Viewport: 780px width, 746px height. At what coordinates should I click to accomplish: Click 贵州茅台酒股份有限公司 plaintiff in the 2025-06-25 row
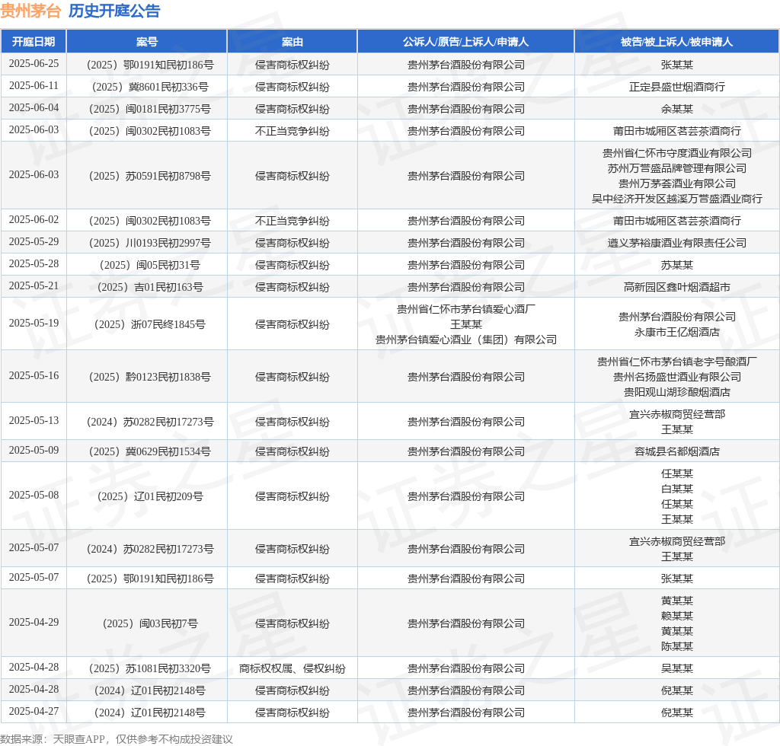point(465,65)
